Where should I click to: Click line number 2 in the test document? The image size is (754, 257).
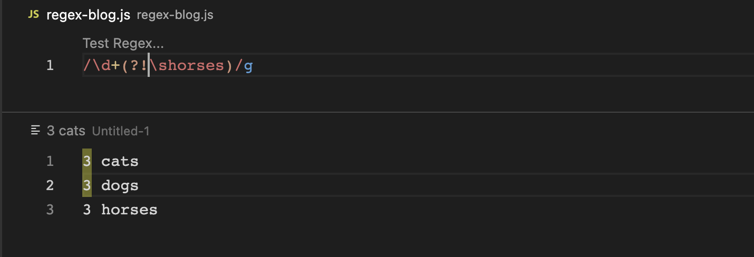pyautogui.click(x=50, y=185)
